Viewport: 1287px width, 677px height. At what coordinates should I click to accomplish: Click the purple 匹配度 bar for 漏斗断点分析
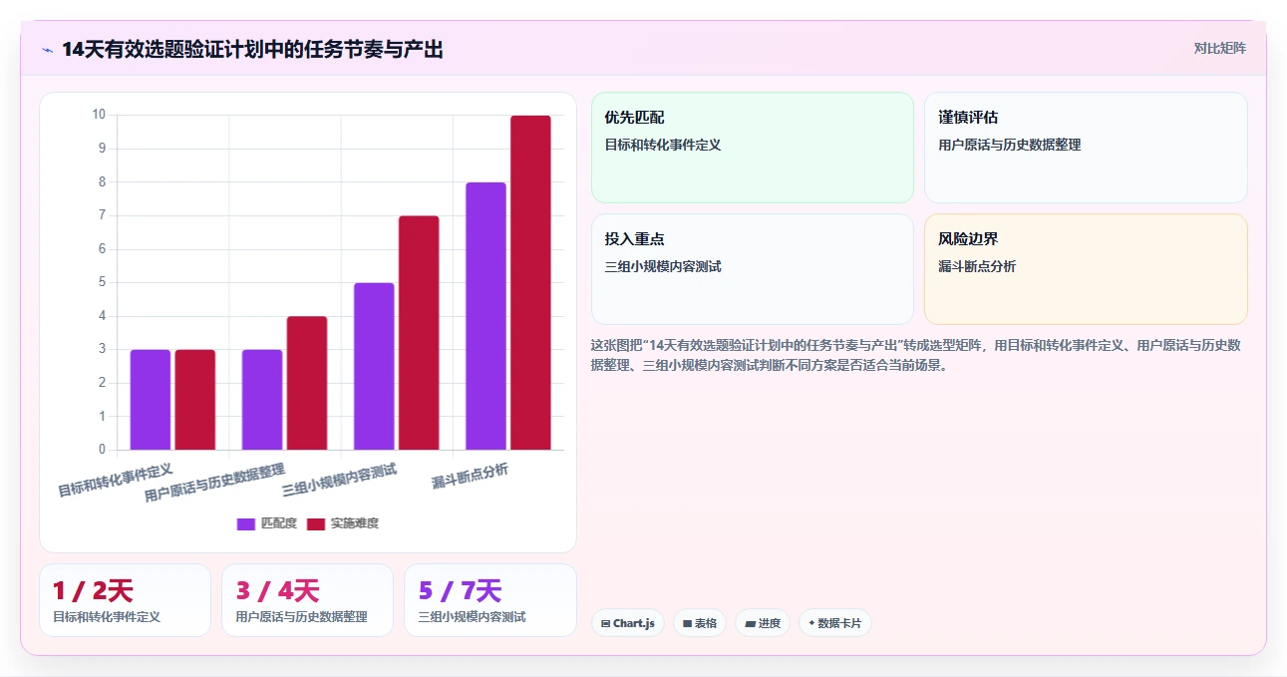[485, 316]
